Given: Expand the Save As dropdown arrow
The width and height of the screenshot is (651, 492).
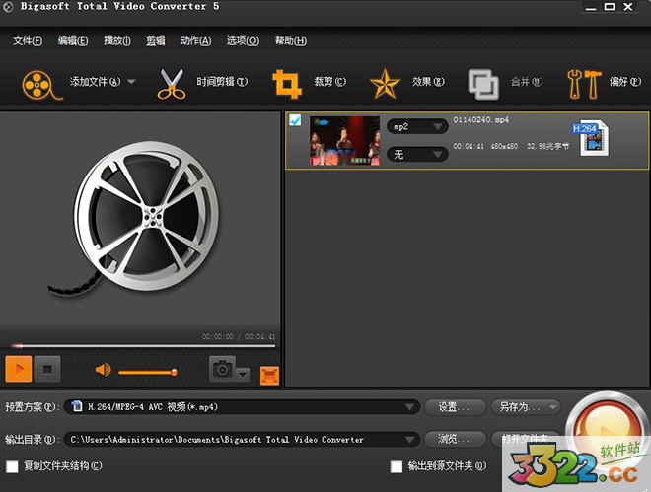Looking at the screenshot, I should (x=552, y=407).
